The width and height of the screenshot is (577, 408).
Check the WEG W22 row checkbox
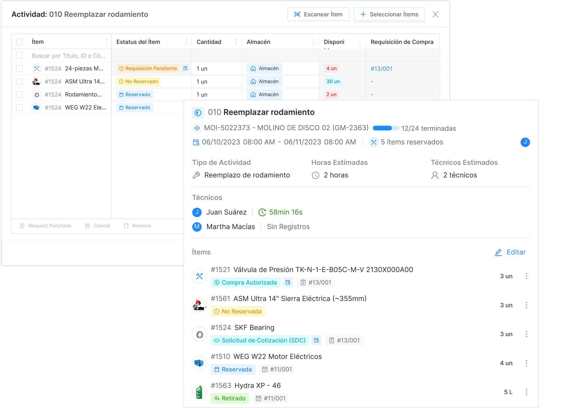[19, 108]
